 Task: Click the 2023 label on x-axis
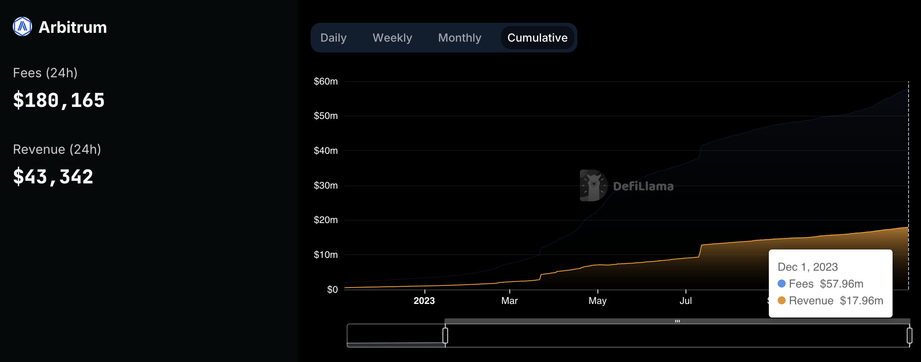click(x=424, y=301)
